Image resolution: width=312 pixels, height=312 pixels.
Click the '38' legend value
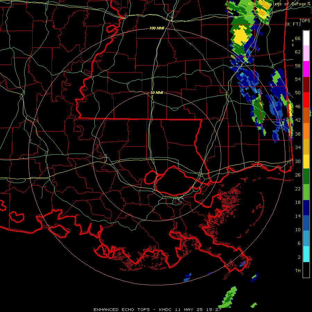coord(298,134)
